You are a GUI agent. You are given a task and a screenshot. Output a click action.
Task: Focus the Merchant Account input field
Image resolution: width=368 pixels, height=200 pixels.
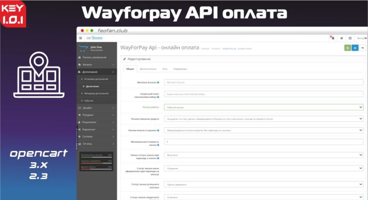pos(263,82)
